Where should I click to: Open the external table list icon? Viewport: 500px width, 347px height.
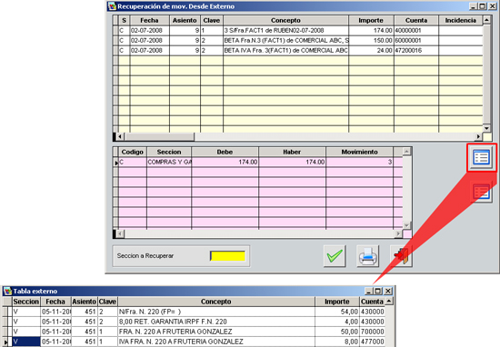tap(482, 158)
